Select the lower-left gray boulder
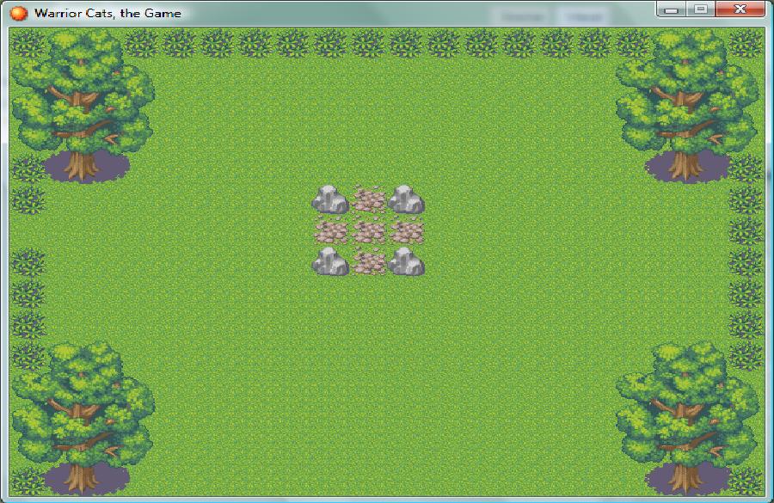This screenshot has height=503, width=774. [330, 261]
